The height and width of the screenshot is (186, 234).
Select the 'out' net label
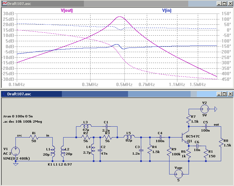click(x=216, y=125)
